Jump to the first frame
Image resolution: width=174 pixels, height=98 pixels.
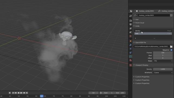pyautogui.click(x=13, y=93)
